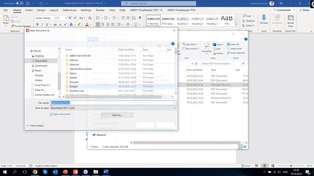314x176 pixels.
Task: Open the ABBYY FineReader PDF 15 tab
Action: click(x=146, y=10)
